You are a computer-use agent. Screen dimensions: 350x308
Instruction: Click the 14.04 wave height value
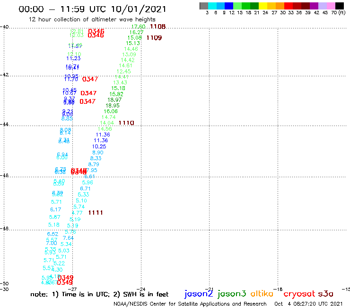pyautogui.click(x=107, y=123)
